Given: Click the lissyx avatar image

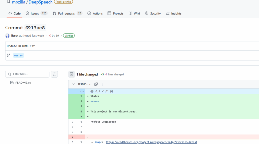Looking at the screenshot, I should coord(7,36).
